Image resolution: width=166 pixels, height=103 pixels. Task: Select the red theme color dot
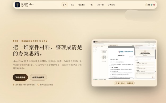[154, 5]
